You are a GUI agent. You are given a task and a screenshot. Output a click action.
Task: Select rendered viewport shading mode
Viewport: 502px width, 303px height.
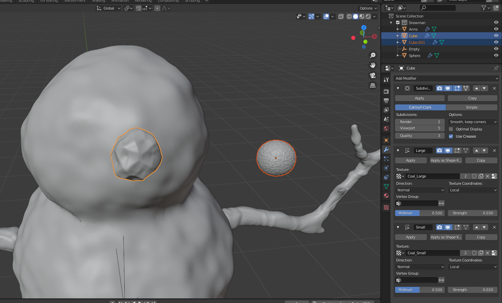pos(368,16)
